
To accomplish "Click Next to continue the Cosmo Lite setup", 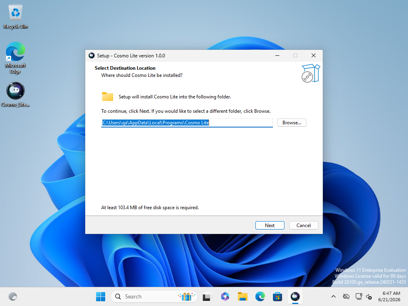I will coord(270,226).
